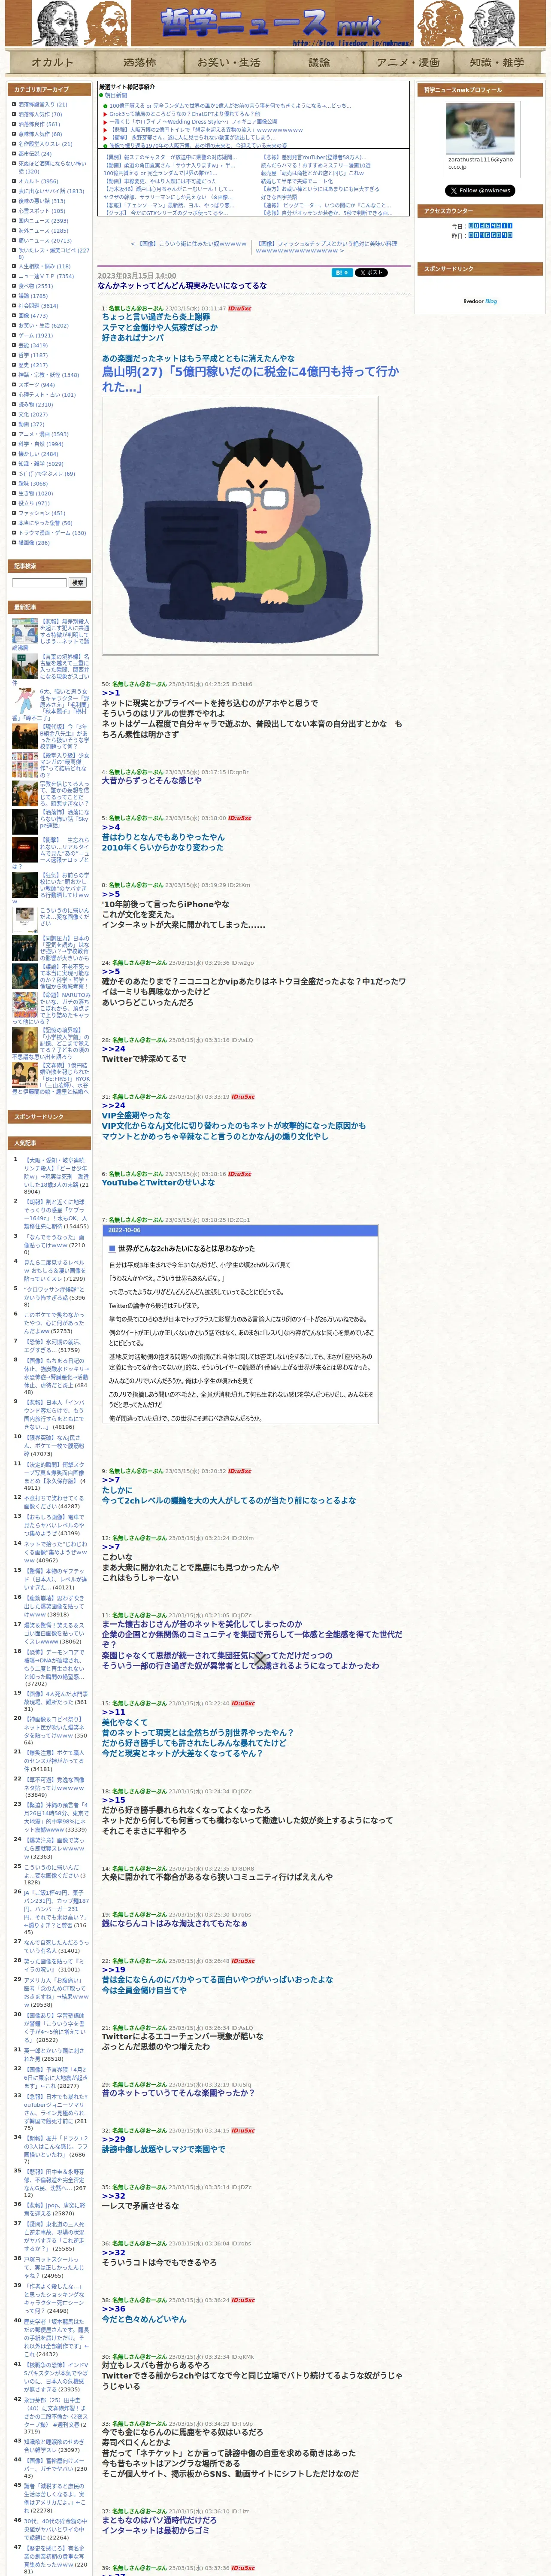Open recent article 【同調圧力】日本の空気を読め

[64, 949]
